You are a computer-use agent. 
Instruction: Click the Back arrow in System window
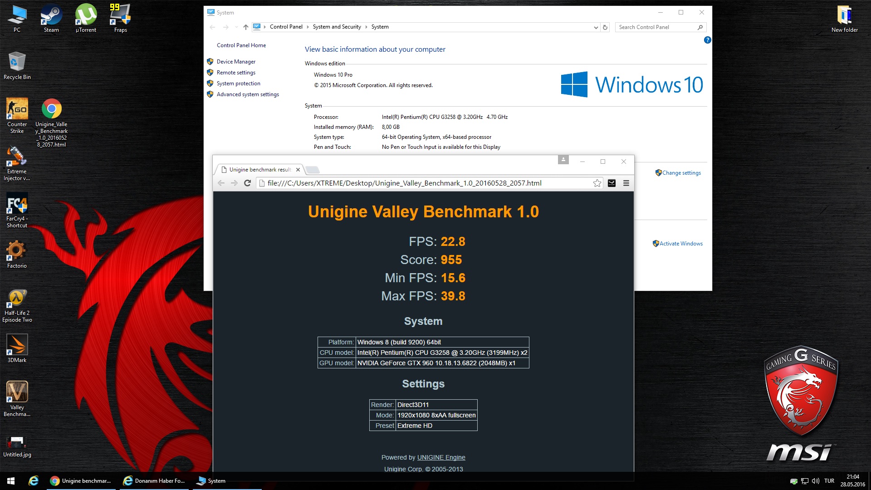tap(212, 27)
